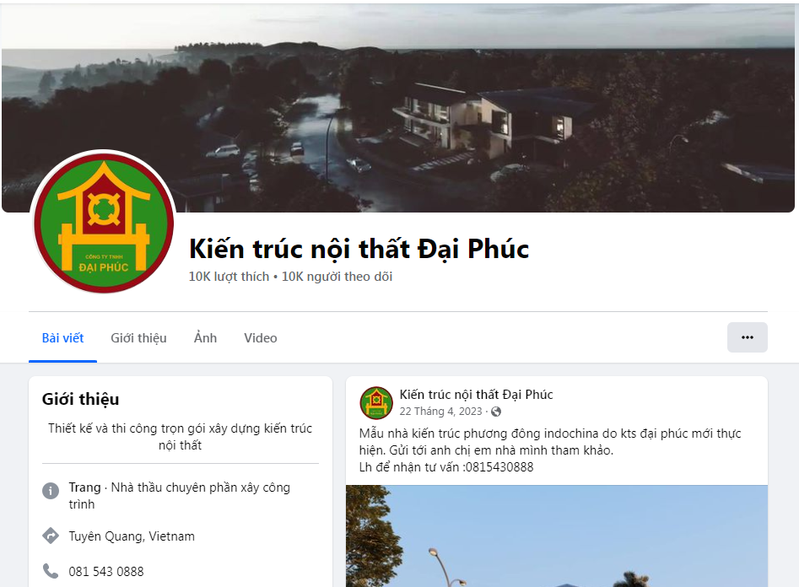The height and width of the screenshot is (587, 799).
Task: Click the small page avatar in the post header
Action: coord(376,402)
